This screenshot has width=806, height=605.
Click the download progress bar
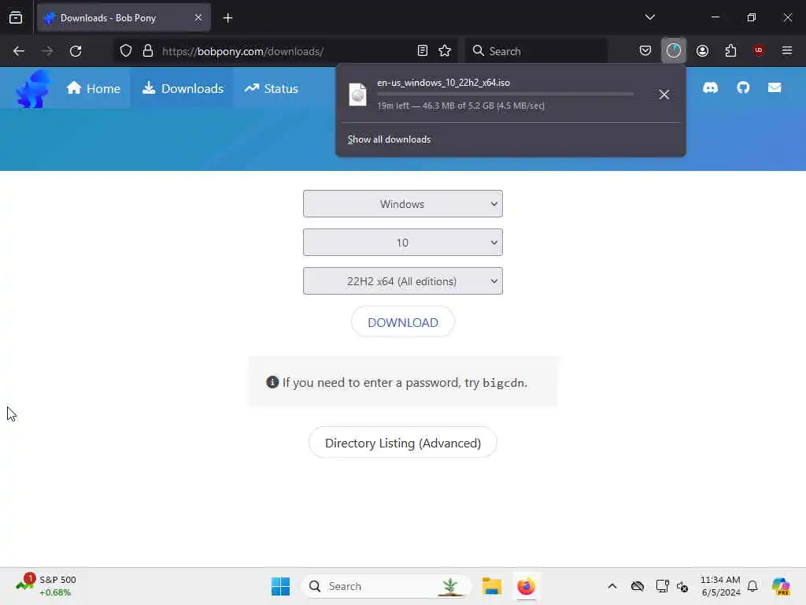click(x=505, y=95)
